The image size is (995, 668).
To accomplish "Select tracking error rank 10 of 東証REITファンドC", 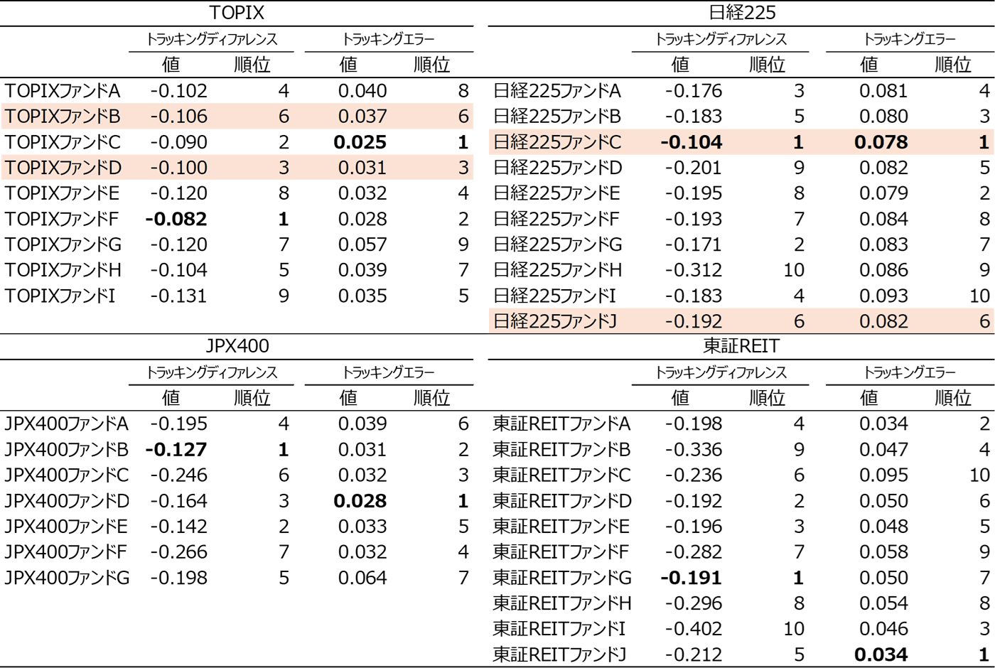I will coord(979,475).
